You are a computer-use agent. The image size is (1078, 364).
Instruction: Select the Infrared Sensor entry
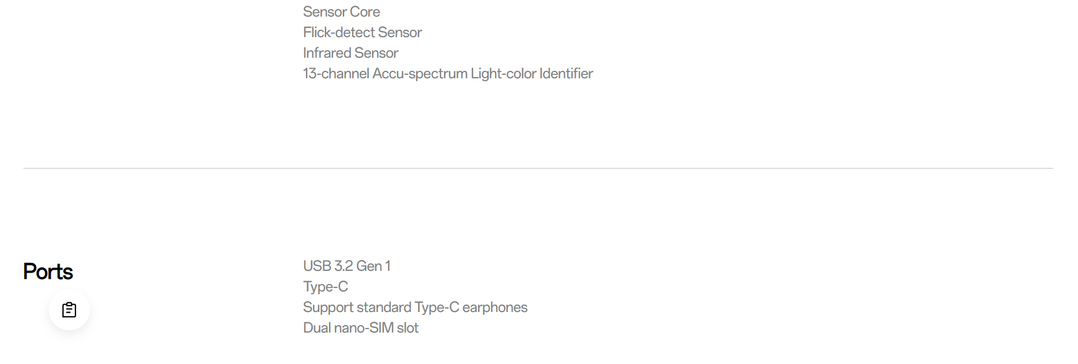click(x=350, y=53)
